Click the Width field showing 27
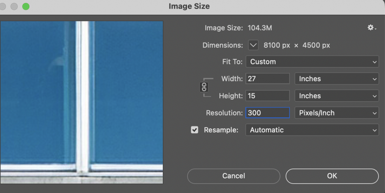The width and height of the screenshot is (385, 193). (267, 79)
